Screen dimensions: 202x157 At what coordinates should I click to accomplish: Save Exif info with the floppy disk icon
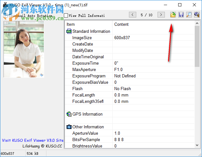click(181, 15)
